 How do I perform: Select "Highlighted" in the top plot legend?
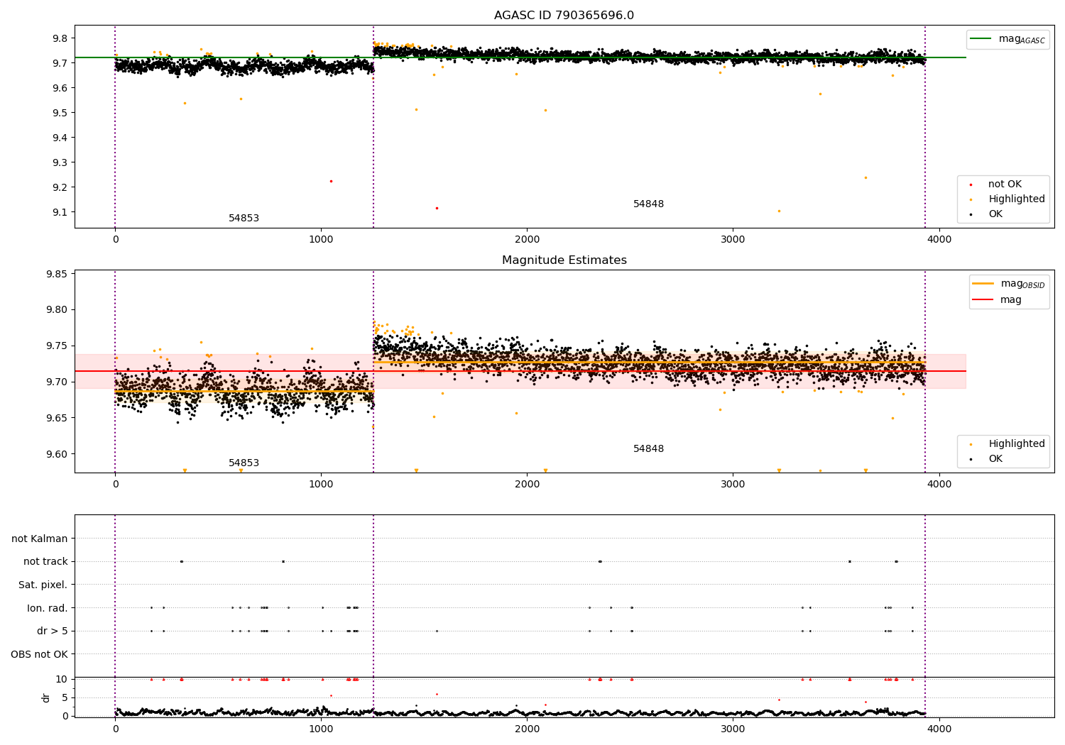point(1017,199)
